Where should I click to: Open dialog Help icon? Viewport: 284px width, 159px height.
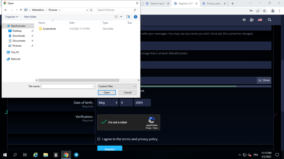coord(136,17)
